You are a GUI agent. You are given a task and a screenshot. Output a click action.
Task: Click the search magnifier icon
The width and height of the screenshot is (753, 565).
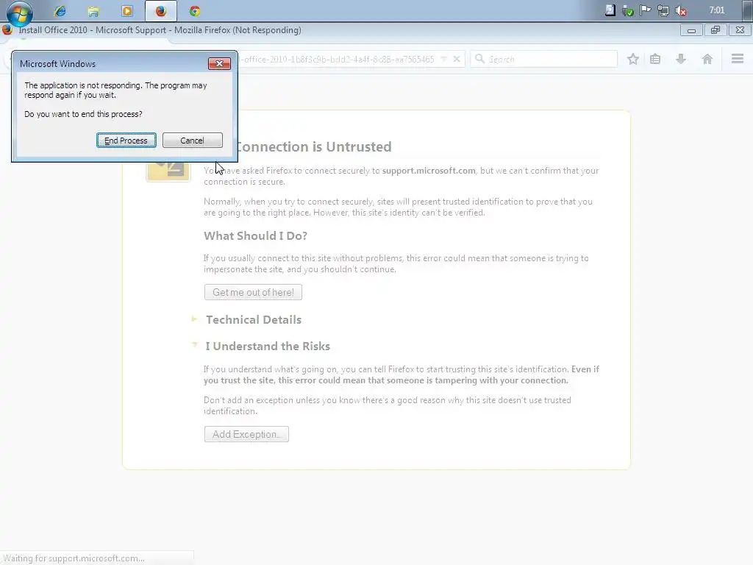click(479, 59)
